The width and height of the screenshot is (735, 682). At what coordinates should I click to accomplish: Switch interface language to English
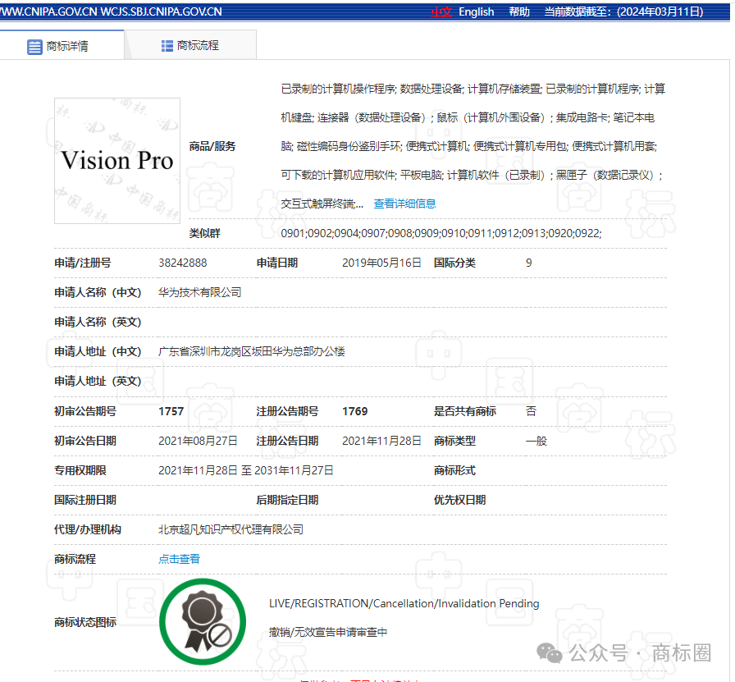tap(476, 11)
